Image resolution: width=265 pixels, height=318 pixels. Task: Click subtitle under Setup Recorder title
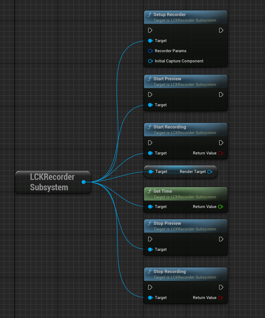[185, 21]
